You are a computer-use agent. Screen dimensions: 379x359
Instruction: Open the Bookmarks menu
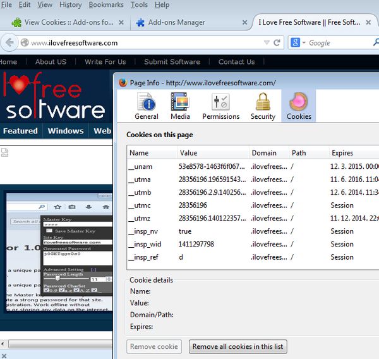[x=106, y=5]
